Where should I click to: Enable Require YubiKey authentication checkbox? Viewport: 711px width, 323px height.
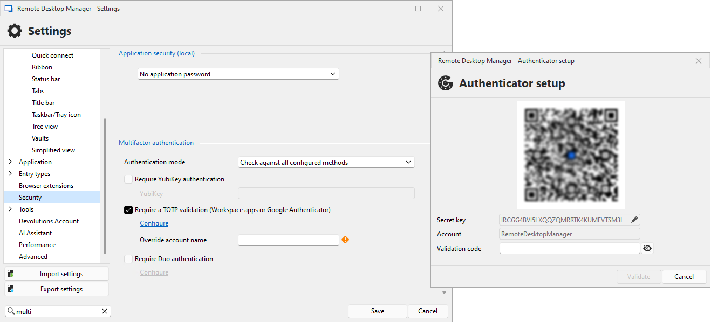pyautogui.click(x=128, y=179)
